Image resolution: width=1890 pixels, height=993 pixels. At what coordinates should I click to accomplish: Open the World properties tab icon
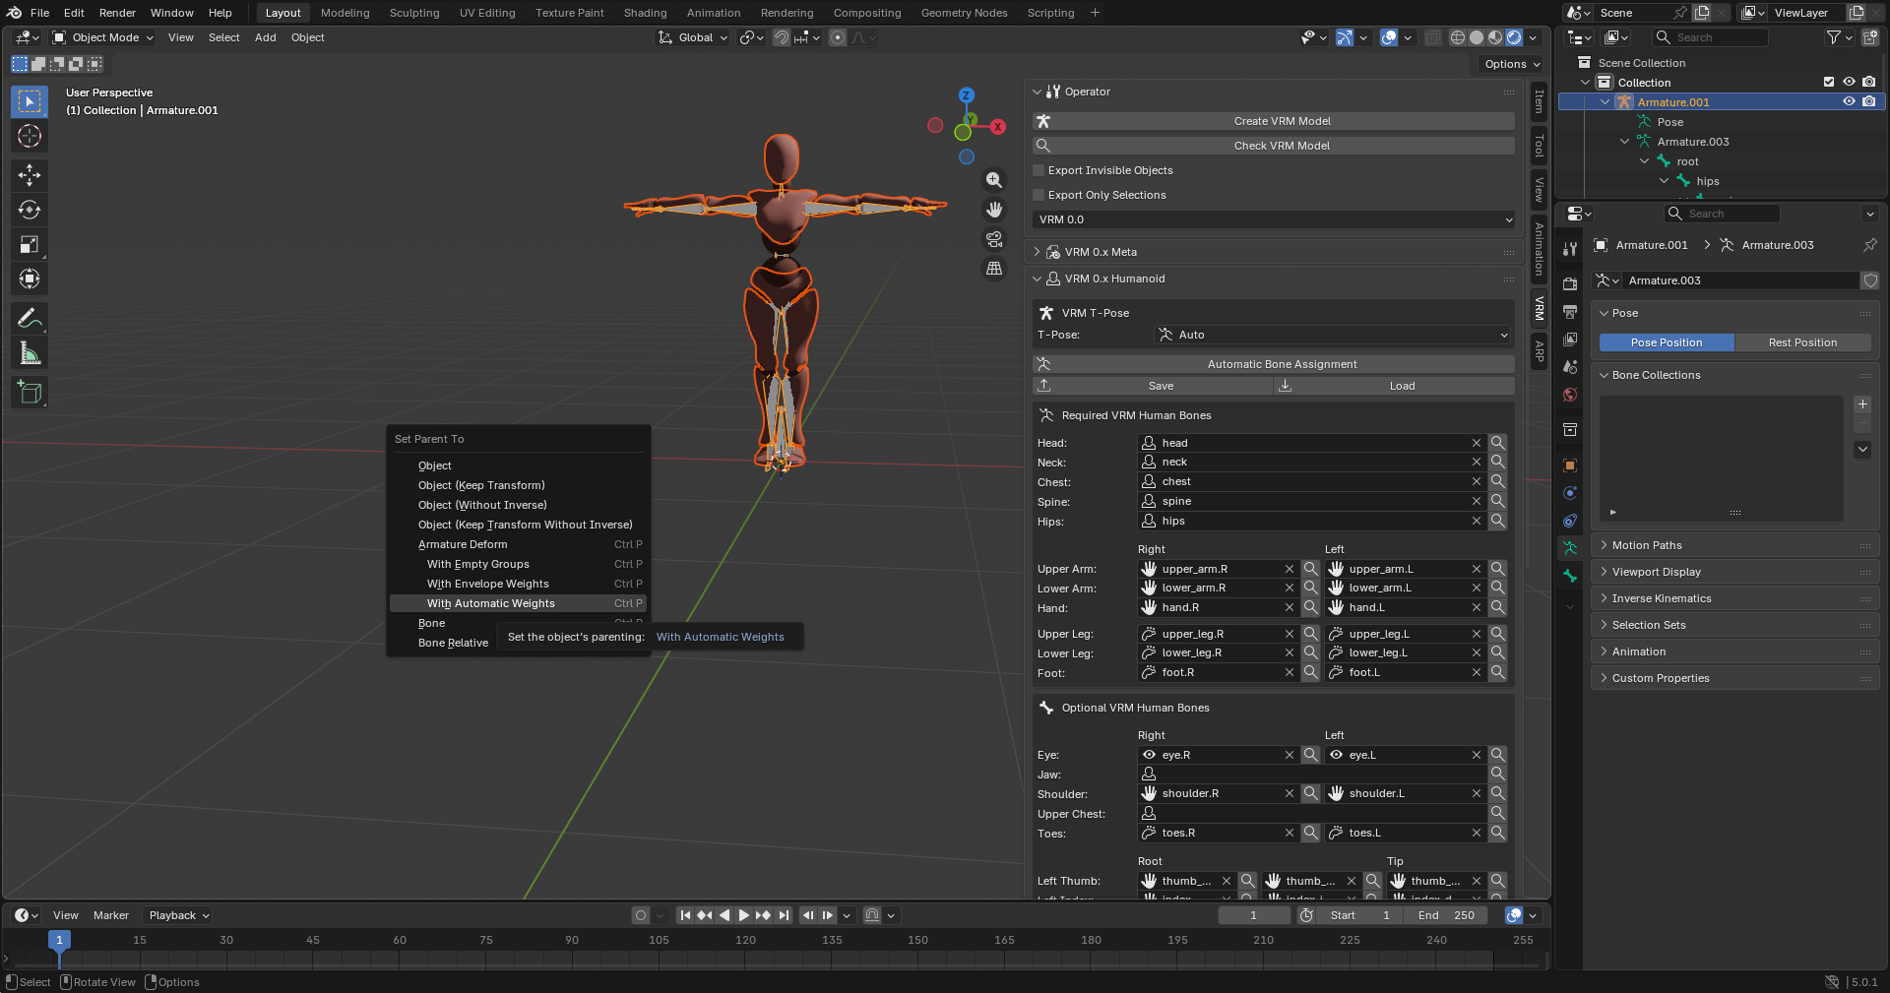(1570, 395)
